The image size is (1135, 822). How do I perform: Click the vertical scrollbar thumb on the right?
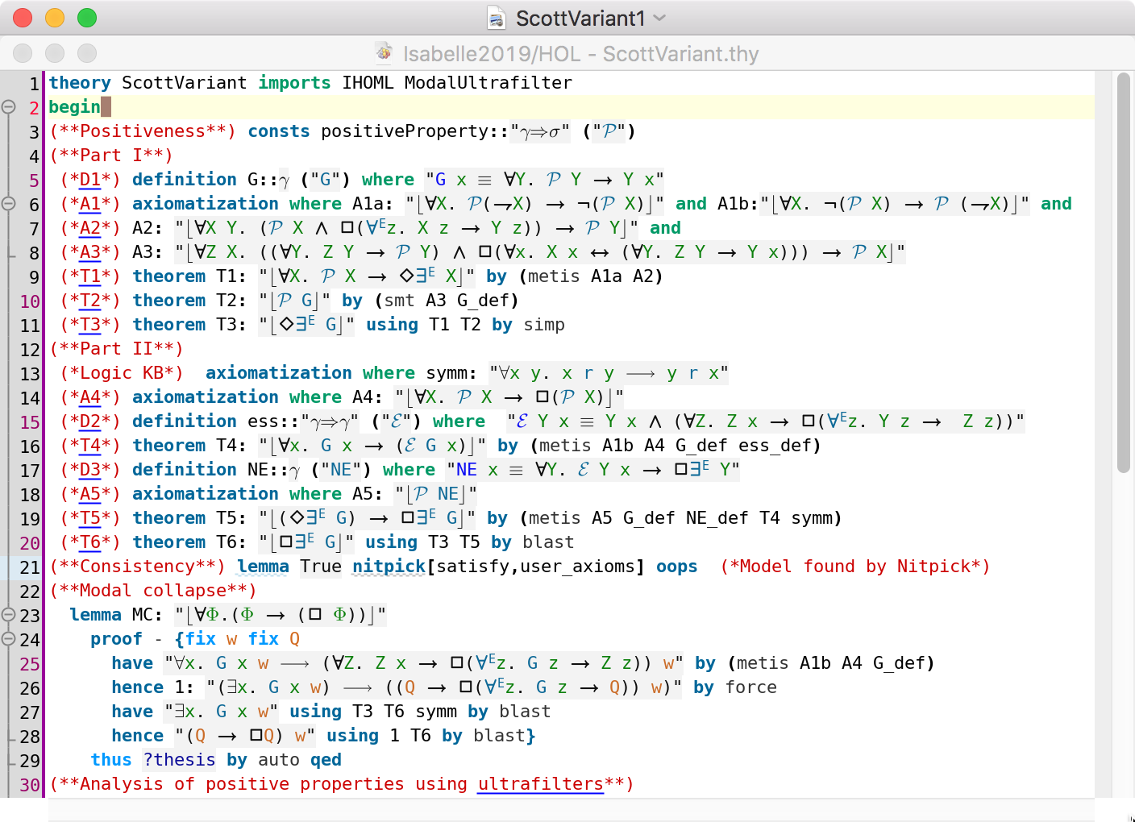click(1124, 274)
